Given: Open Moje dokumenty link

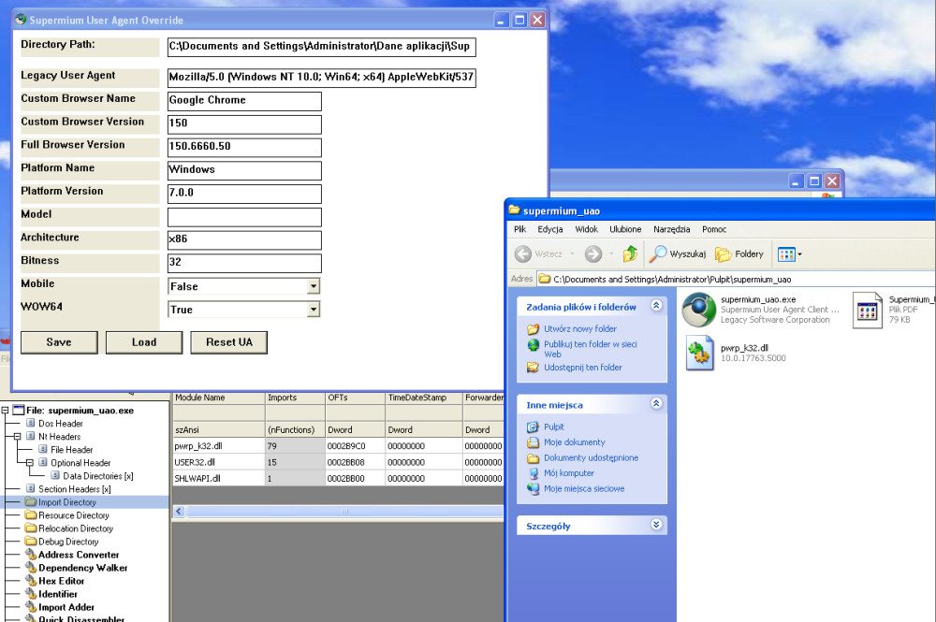Looking at the screenshot, I should (575, 442).
